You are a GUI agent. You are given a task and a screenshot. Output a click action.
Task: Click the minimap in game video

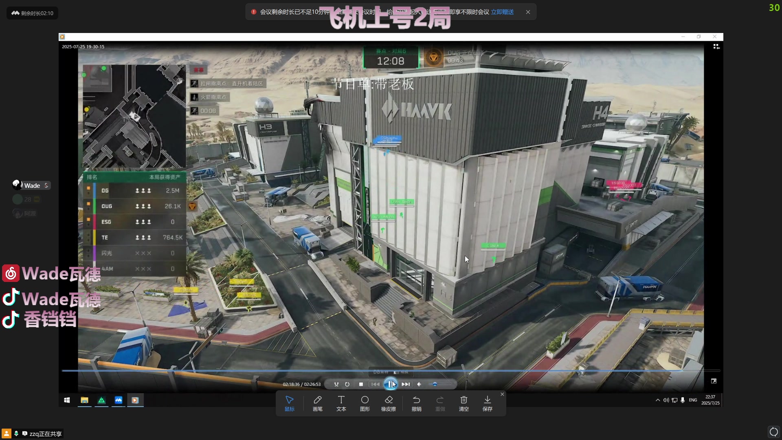(x=134, y=117)
